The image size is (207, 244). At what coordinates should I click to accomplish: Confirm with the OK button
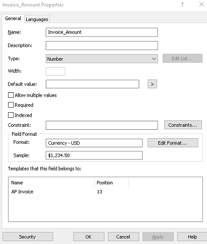(x=88, y=236)
